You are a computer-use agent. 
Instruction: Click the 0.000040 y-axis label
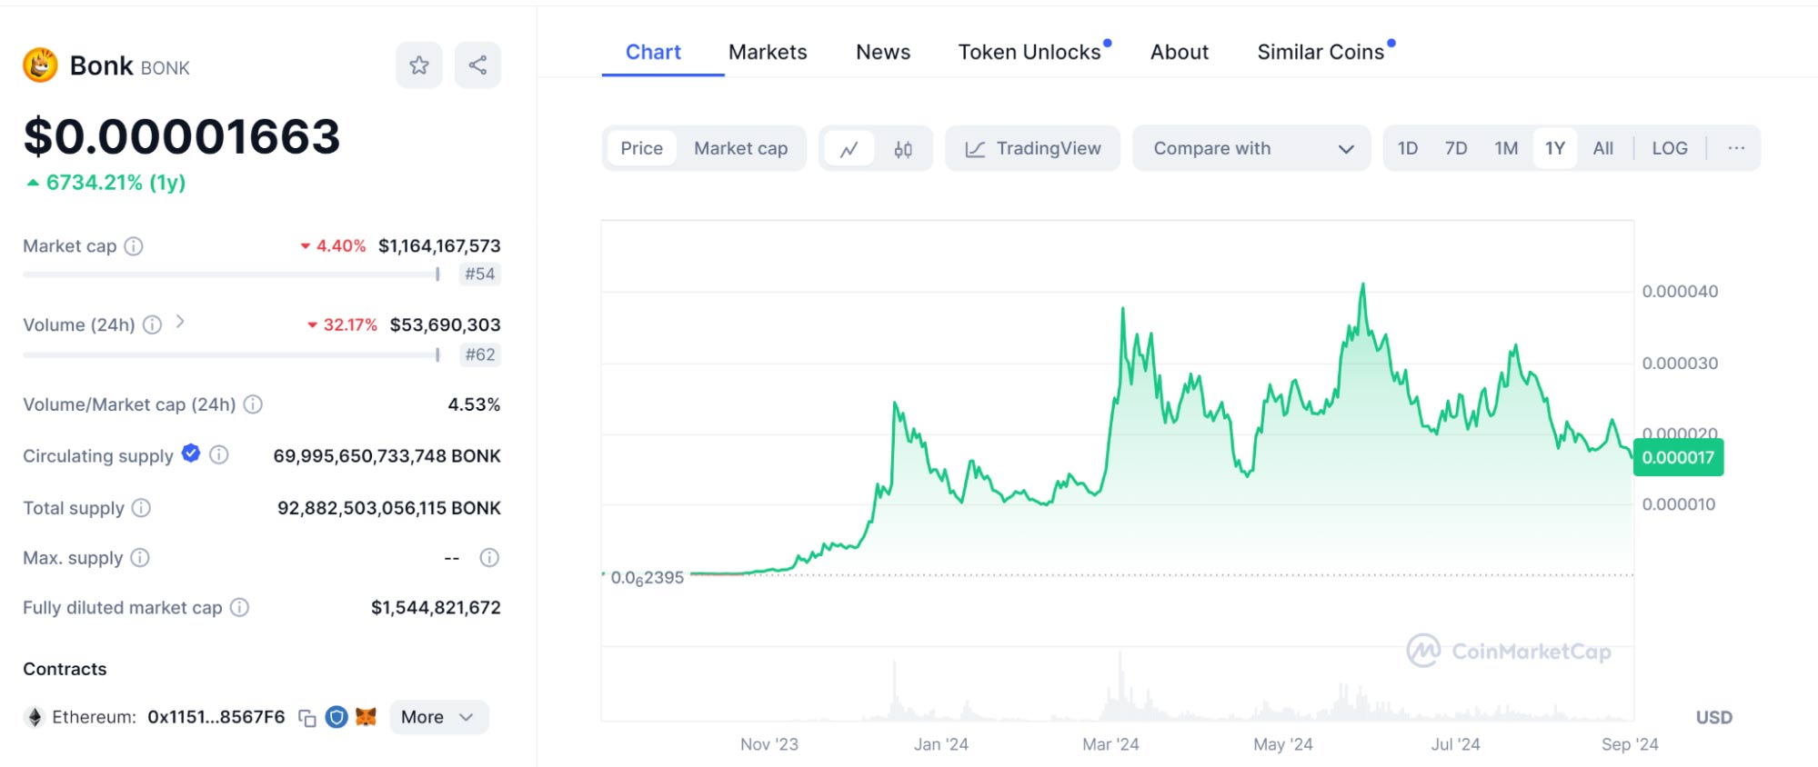click(x=1680, y=292)
